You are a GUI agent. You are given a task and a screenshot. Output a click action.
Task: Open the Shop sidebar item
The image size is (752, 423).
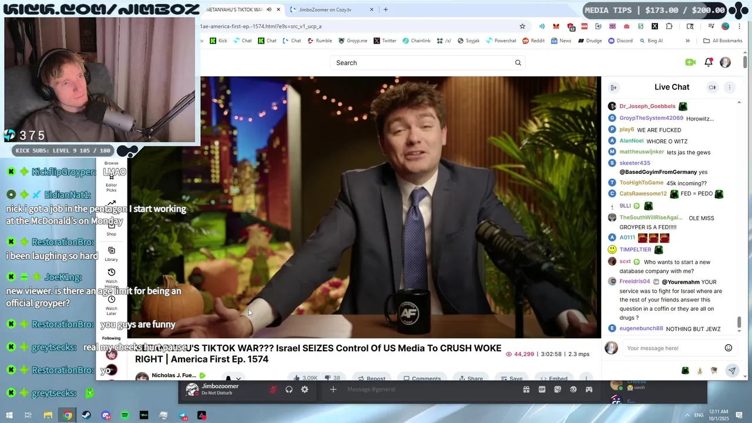click(x=111, y=229)
